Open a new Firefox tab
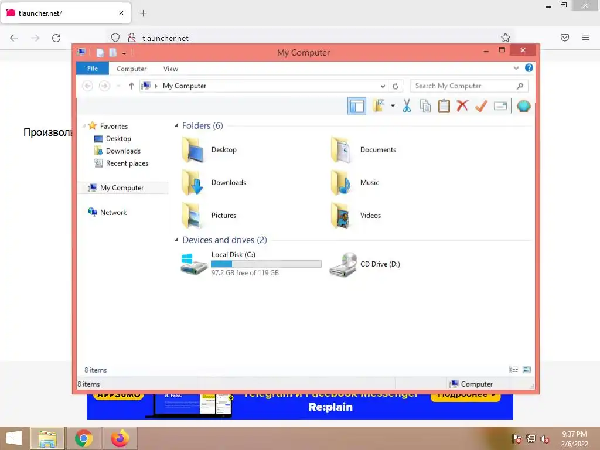Image resolution: width=600 pixels, height=450 pixels. point(143,13)
